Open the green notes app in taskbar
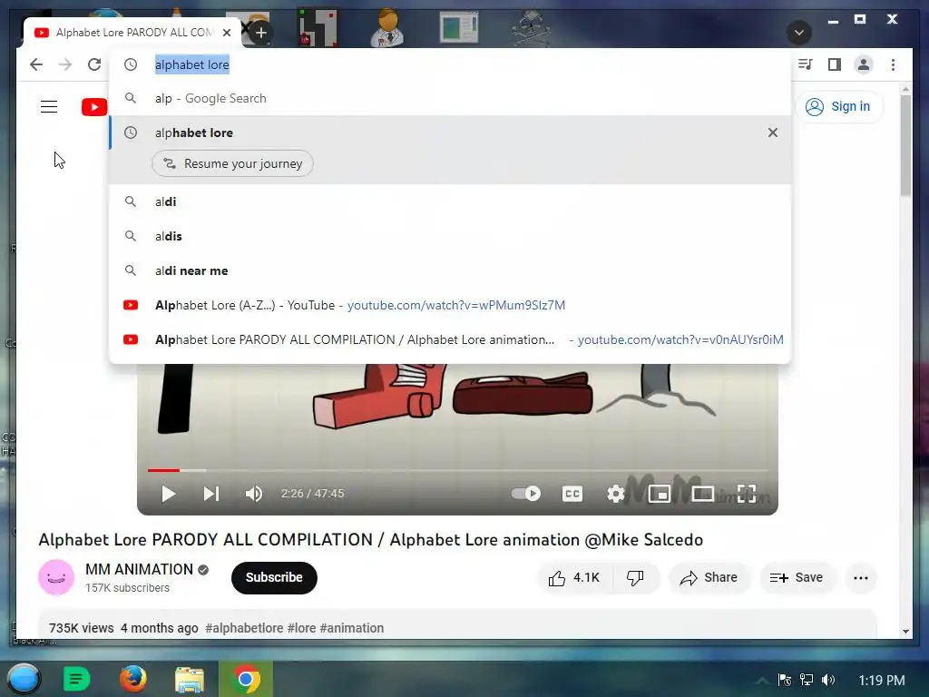Image resolution: width=929 pixels, height=697 pixels. [x=76, y=679]
